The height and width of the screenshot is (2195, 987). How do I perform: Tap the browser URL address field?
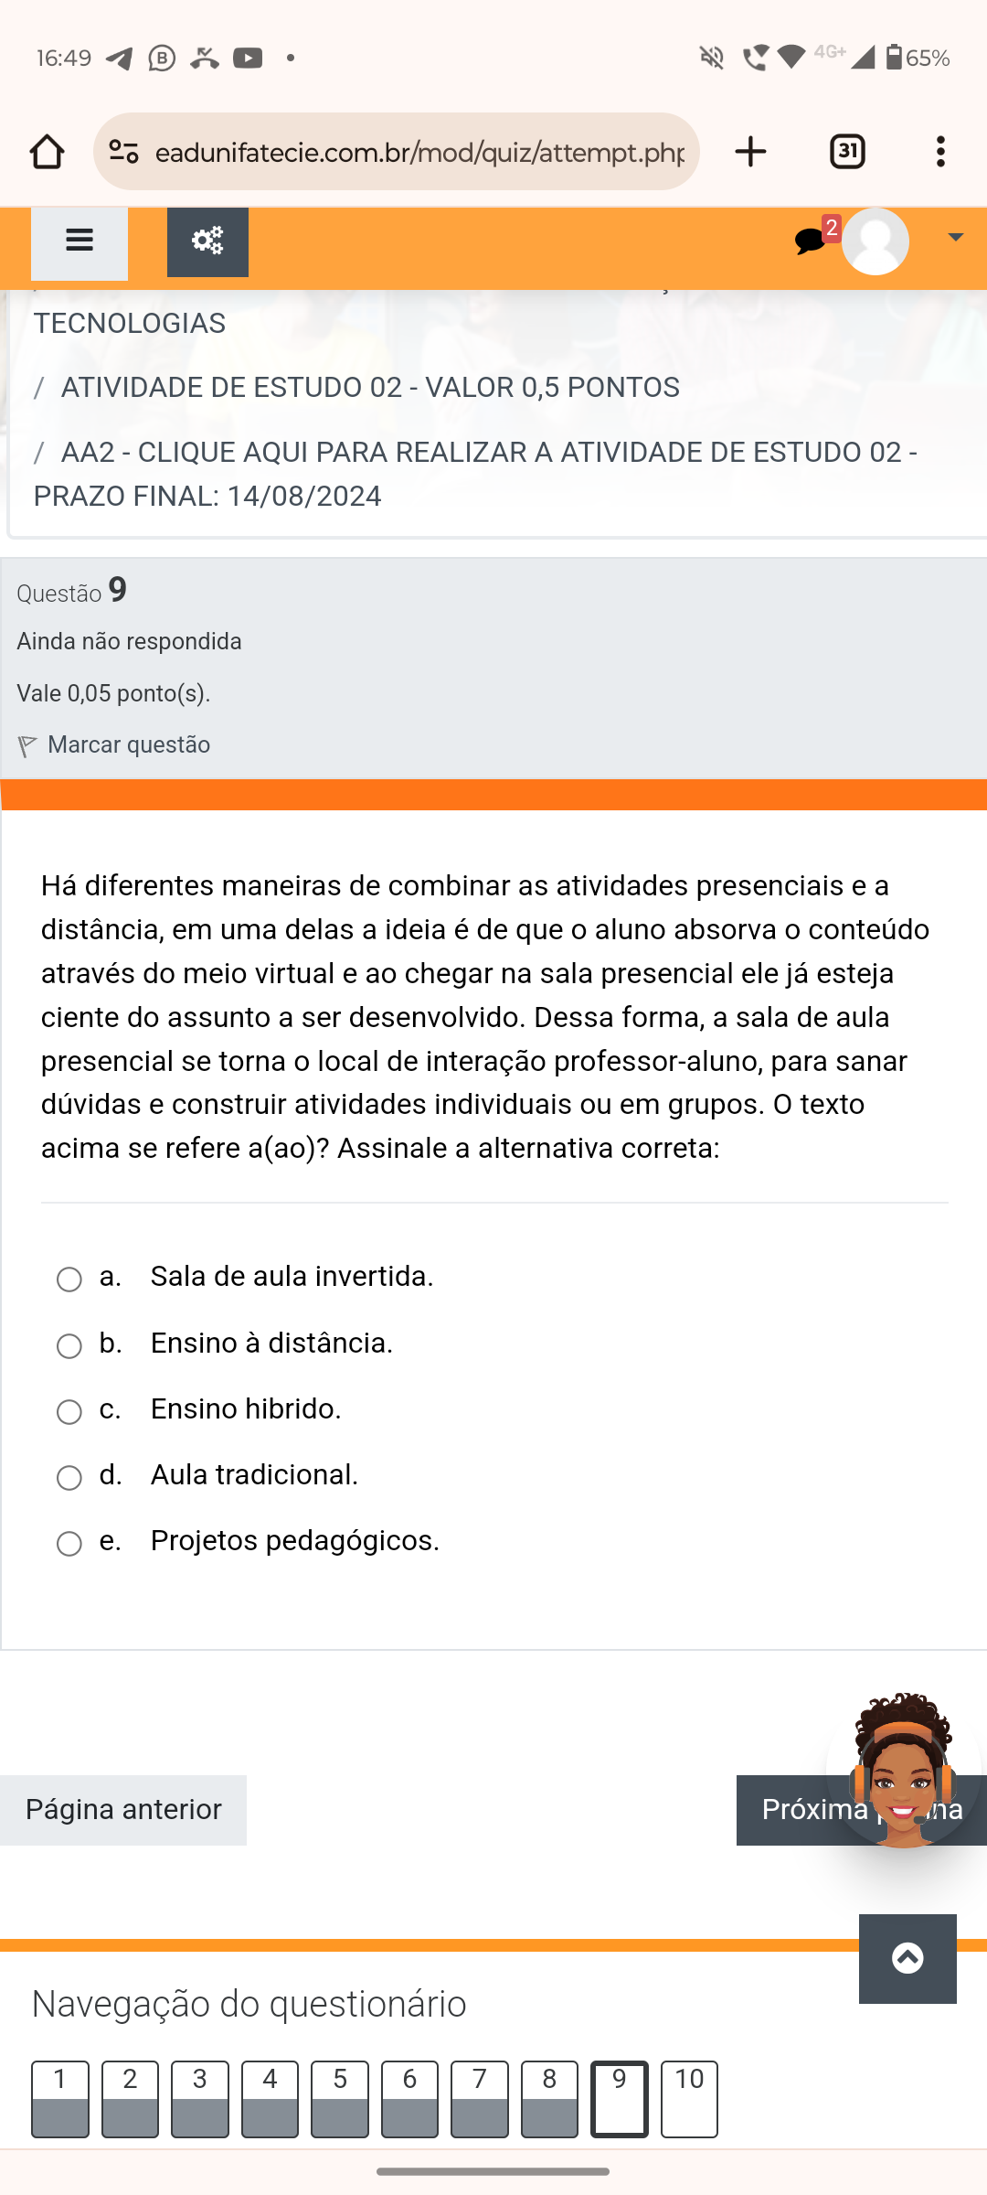click(420, 152)
